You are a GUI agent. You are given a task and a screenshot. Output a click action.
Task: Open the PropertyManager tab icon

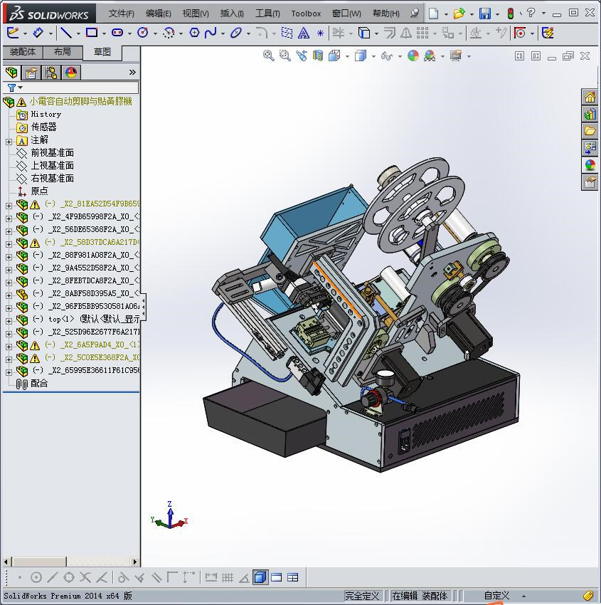(x=31, y=73)
